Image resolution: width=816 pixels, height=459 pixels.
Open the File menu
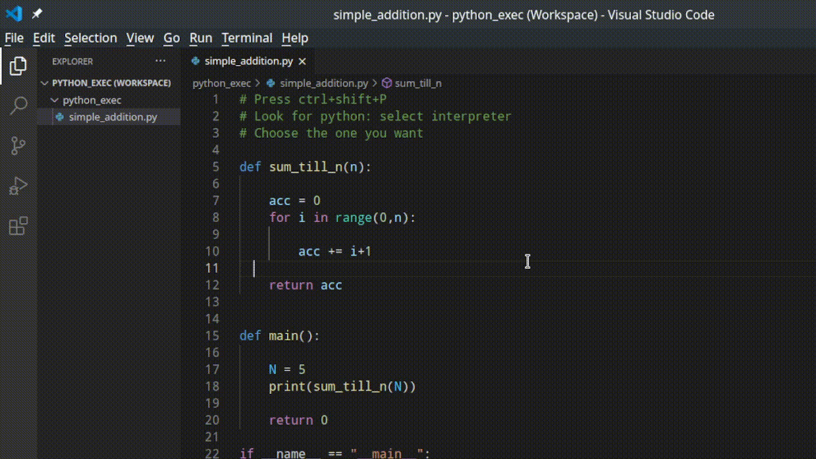coord(14,38)
